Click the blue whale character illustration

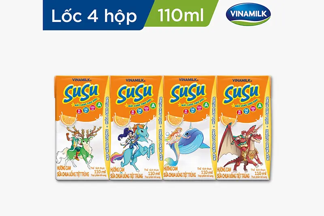pyautogui.click(x=193, y=141)
